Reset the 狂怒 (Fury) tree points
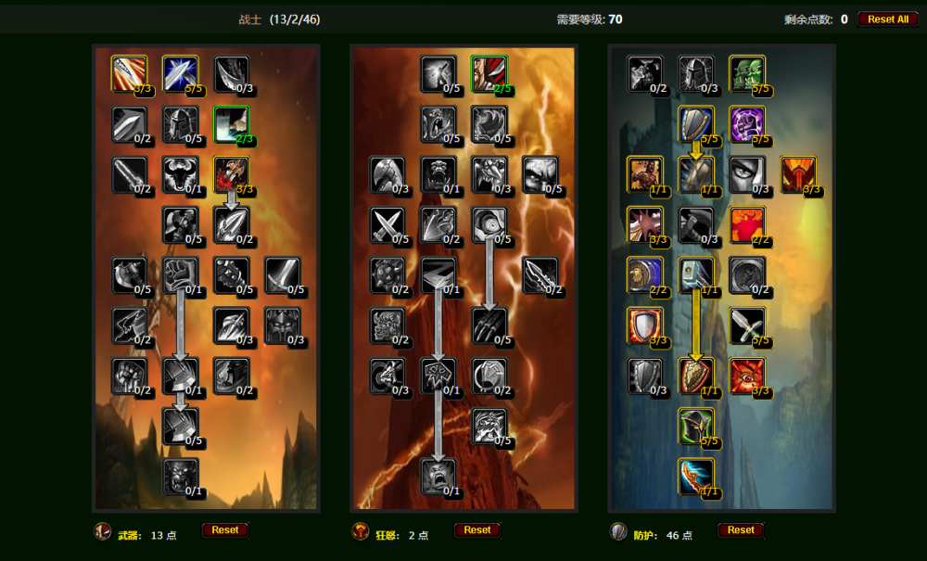Viewport: 927px width, 561px height. click(x=477, y=530)
